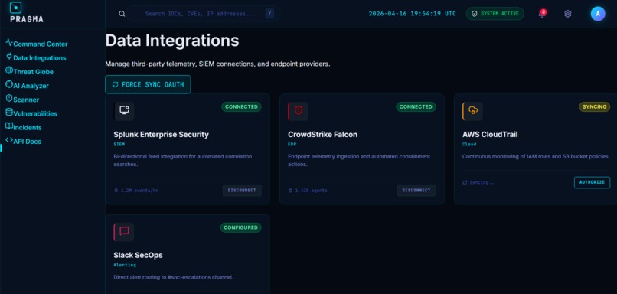Click the API Docs code brackets icon
This screenshot has width=617, height=294.
[9, 140]
